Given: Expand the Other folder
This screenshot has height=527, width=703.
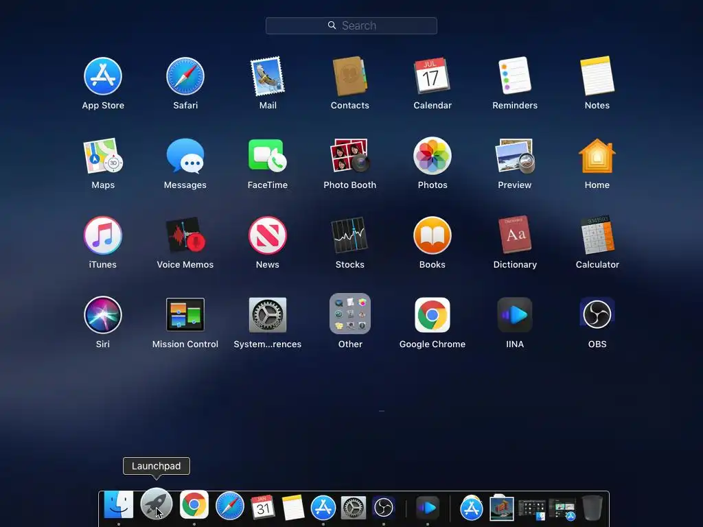Looking at the screenshot, I should point(349,314).
